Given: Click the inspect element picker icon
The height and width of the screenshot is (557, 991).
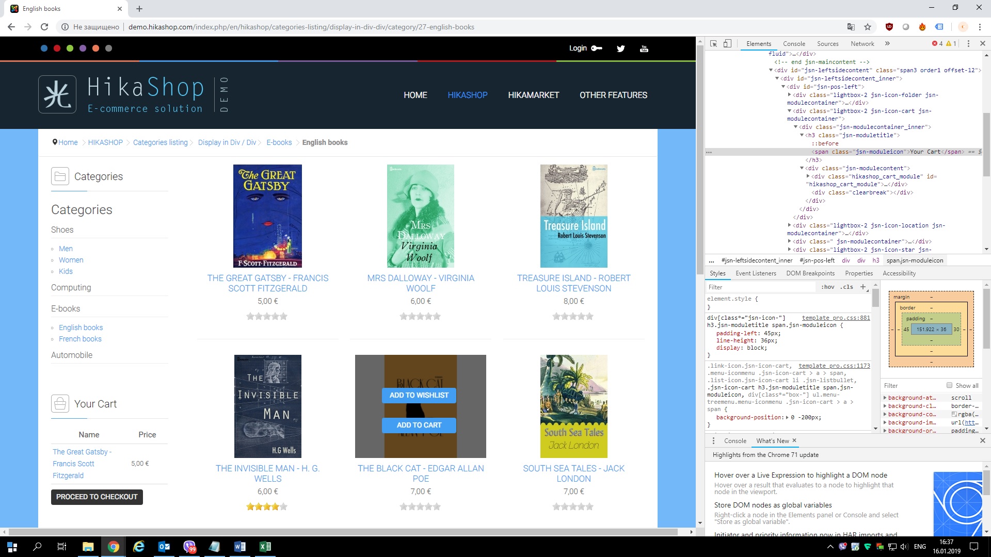Looking at the screenshot, I should pos(713,44).
